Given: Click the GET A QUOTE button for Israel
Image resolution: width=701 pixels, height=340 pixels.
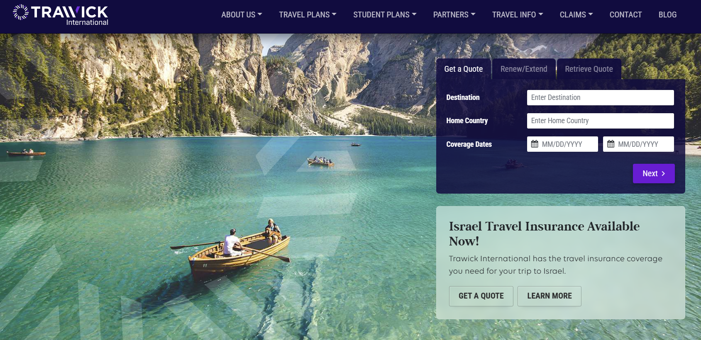Looking at the screenshot, I should (481, 296).
